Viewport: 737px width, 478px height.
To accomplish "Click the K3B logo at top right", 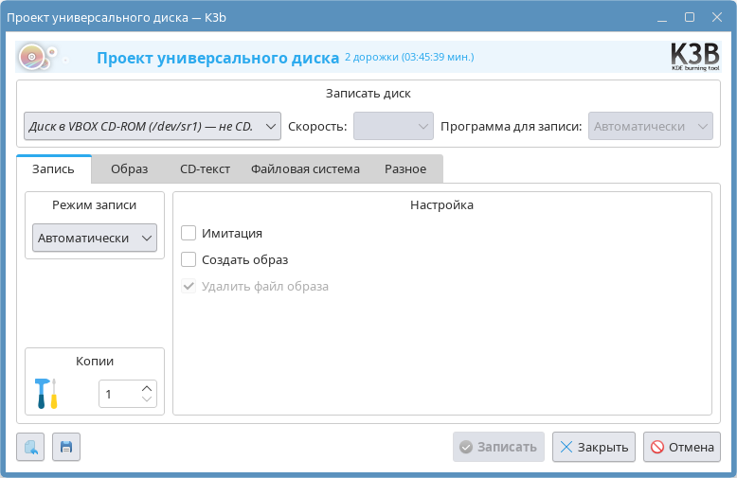I will pyautogui.click(x=694, y=57).
